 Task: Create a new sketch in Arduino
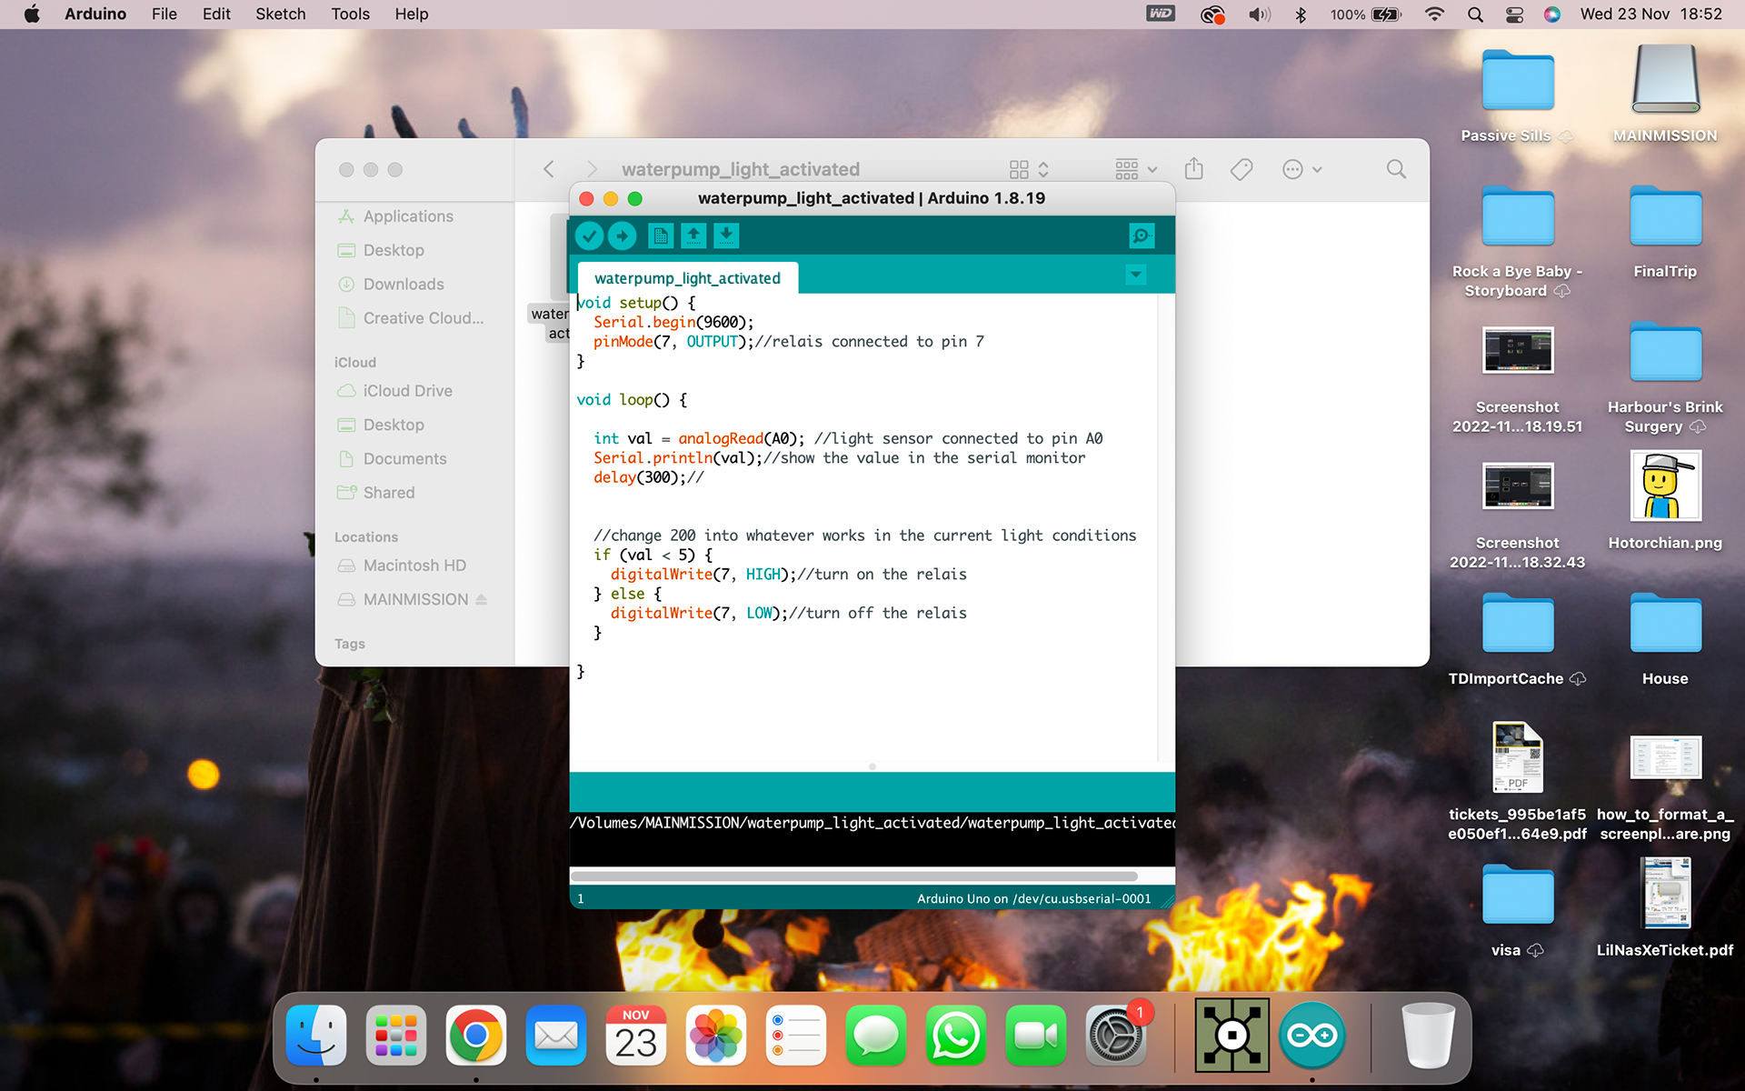(661, 236)
